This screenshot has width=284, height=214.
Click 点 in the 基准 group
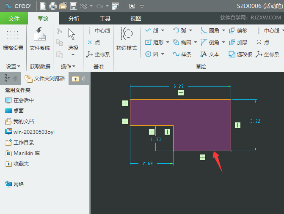click(94, 43)
